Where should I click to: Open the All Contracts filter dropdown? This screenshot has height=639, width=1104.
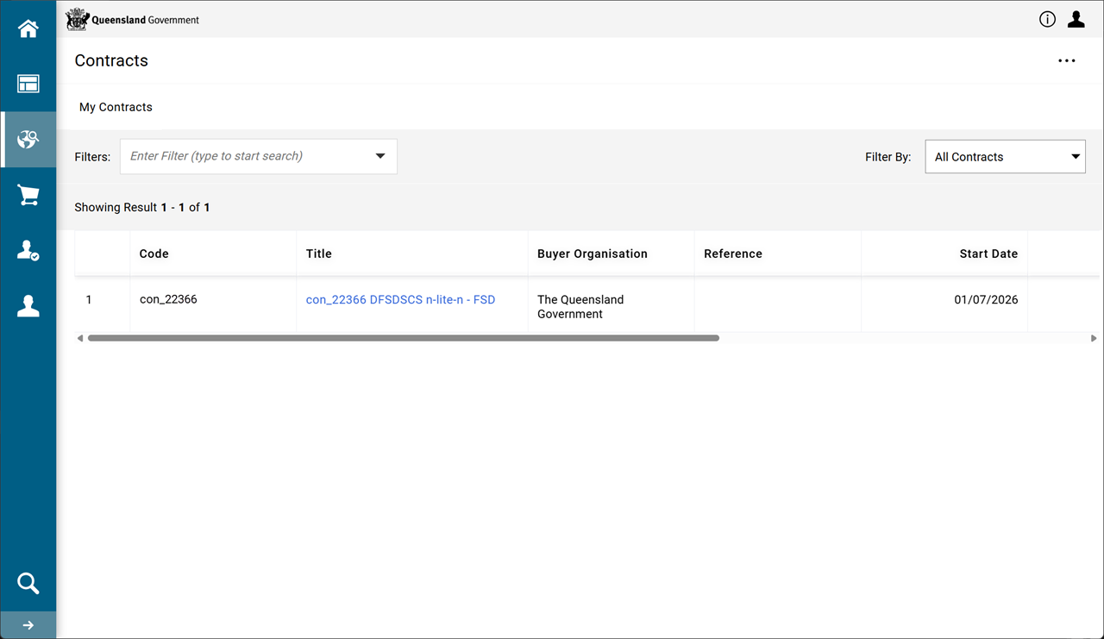(x=1005, y=157)
